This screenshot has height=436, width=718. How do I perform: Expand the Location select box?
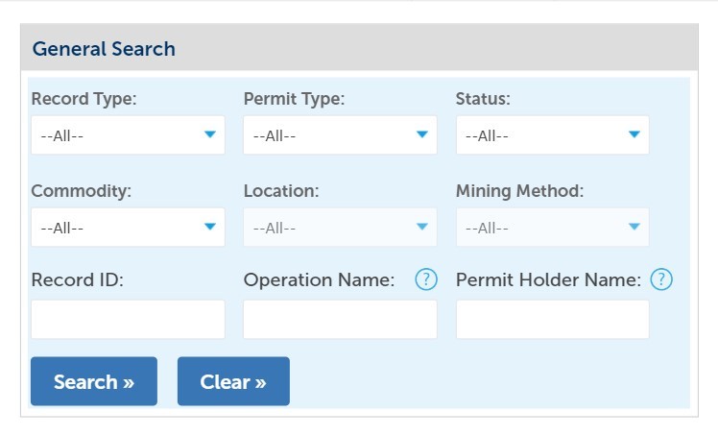[340, 228]
